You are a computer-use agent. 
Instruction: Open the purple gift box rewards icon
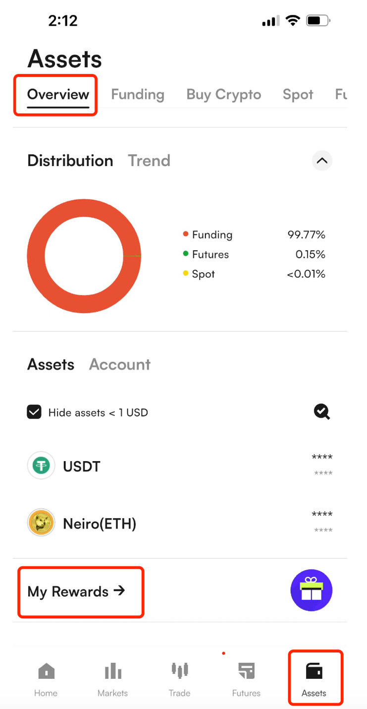[311, 590]
